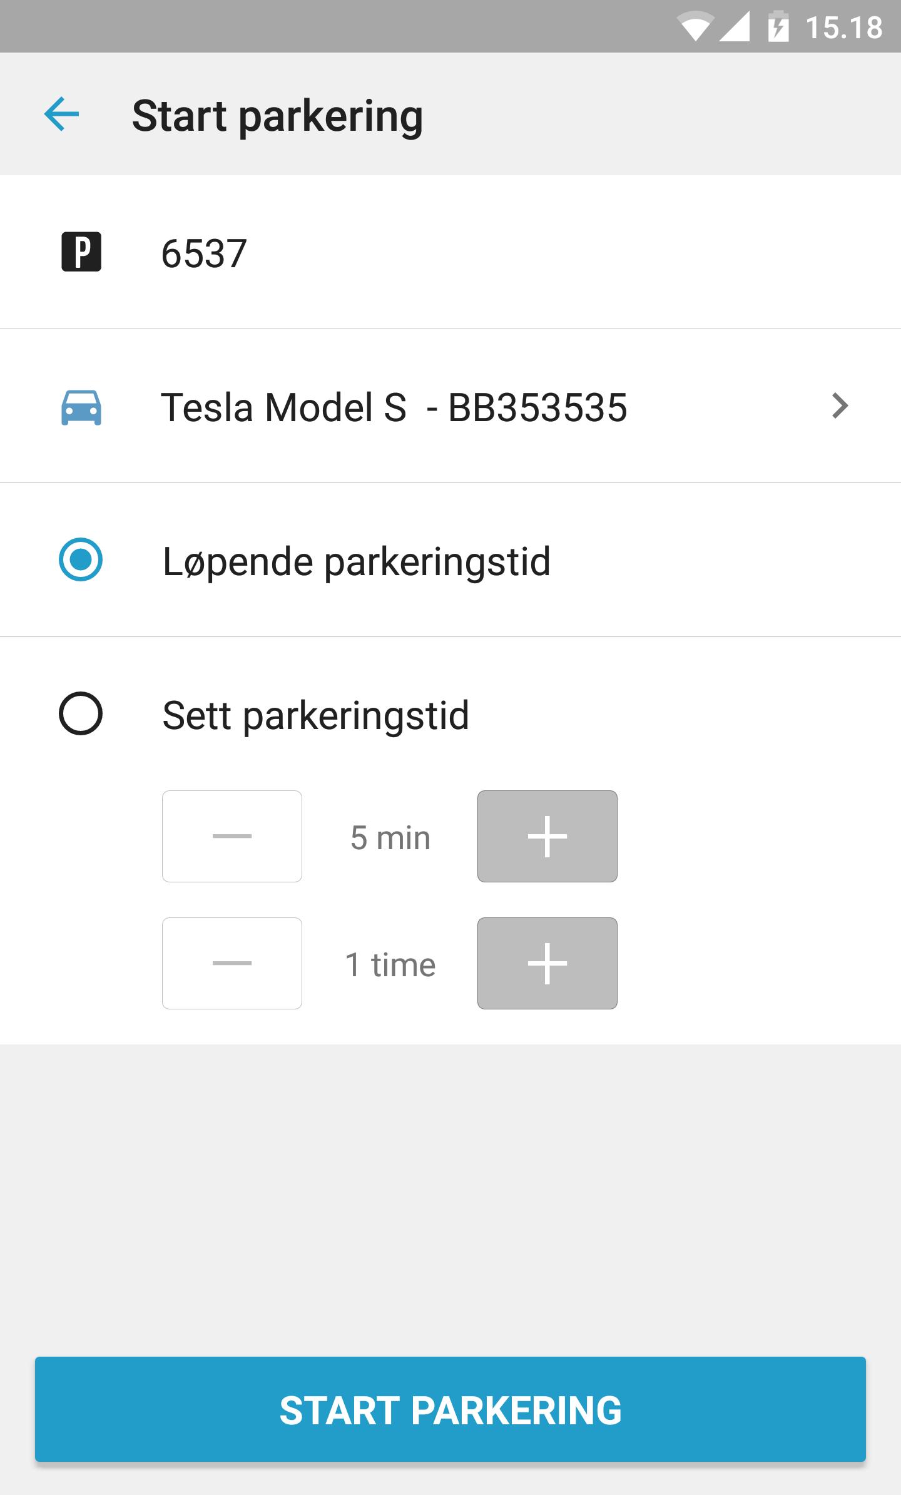Open the Tesla Model S vehicle row
Viewport: 901px width, 1495px height.
point(394,407)
